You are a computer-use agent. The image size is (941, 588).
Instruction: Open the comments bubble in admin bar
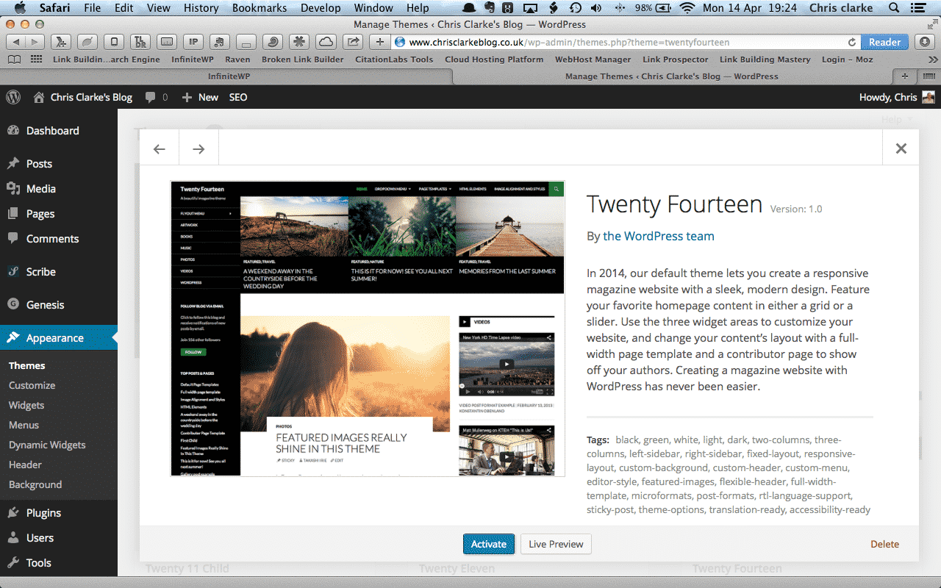[157, 97]
